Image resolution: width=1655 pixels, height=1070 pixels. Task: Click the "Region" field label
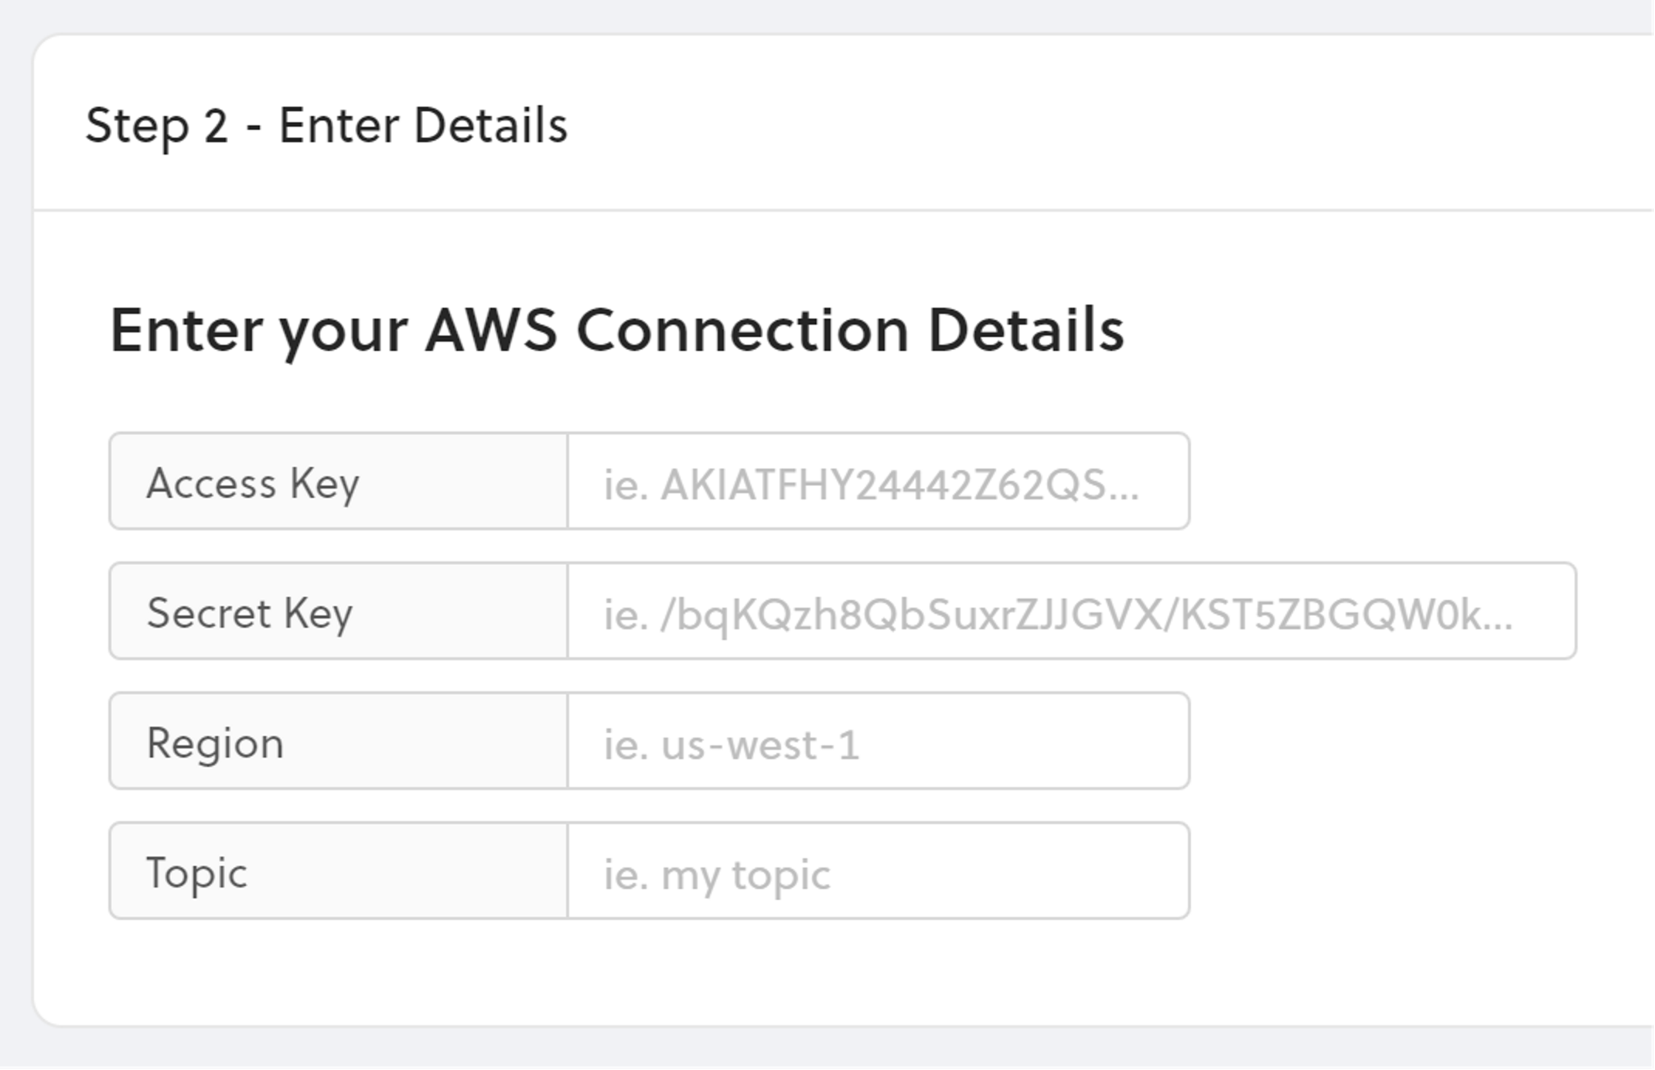(x=215, y=743)
